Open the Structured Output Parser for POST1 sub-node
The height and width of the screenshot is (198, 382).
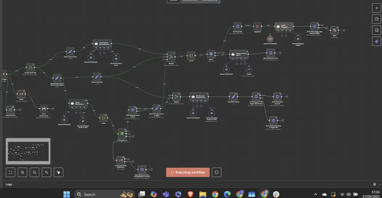pos(211,113)
